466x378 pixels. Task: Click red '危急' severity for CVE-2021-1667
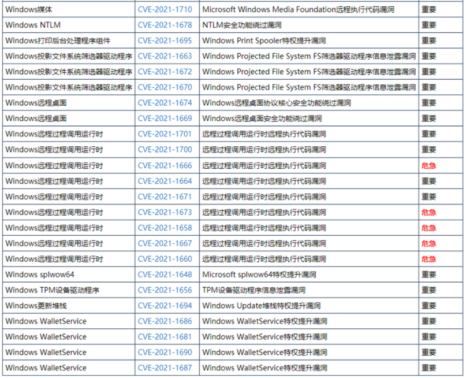(x=428, y=243)
